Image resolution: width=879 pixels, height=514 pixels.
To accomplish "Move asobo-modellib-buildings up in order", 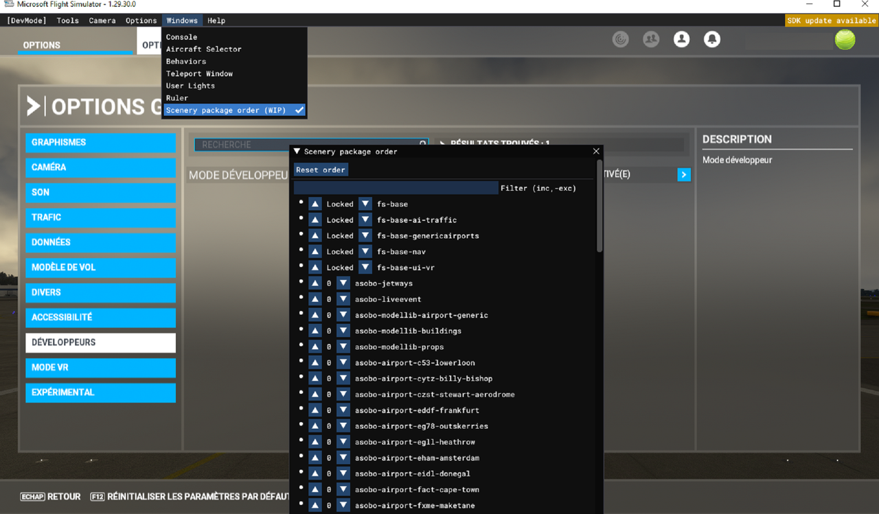I will [315, 331].
